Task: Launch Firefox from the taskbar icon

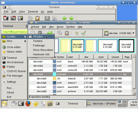Action: click(28, 104)
